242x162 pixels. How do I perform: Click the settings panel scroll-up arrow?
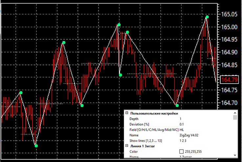(235, 113)
